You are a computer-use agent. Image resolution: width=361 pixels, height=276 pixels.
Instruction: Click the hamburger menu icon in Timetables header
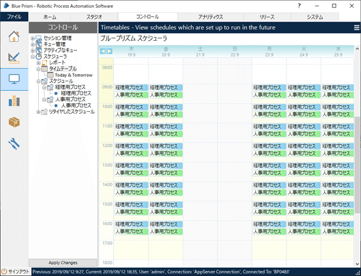point(357,27)
